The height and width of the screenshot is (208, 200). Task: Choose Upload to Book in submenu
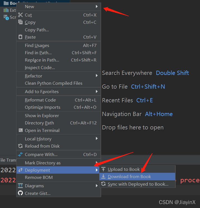pyautogui.click(x=137, y=169)
